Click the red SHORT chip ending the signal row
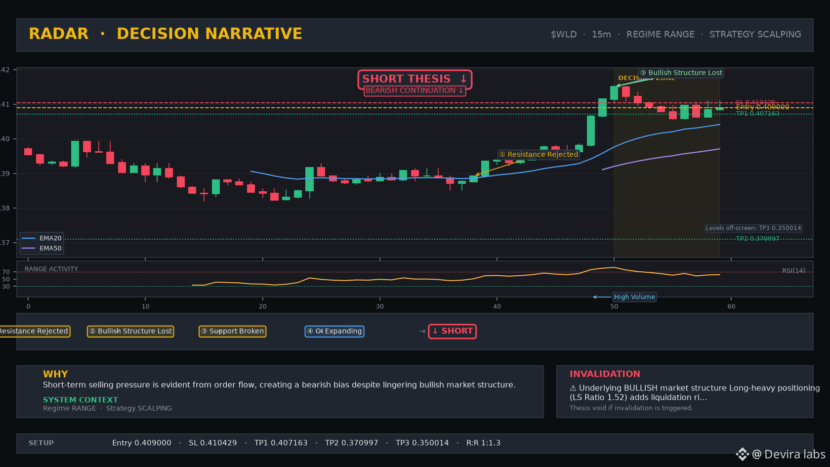This screenshot has width=830, height=467. [x=452, y=331]
